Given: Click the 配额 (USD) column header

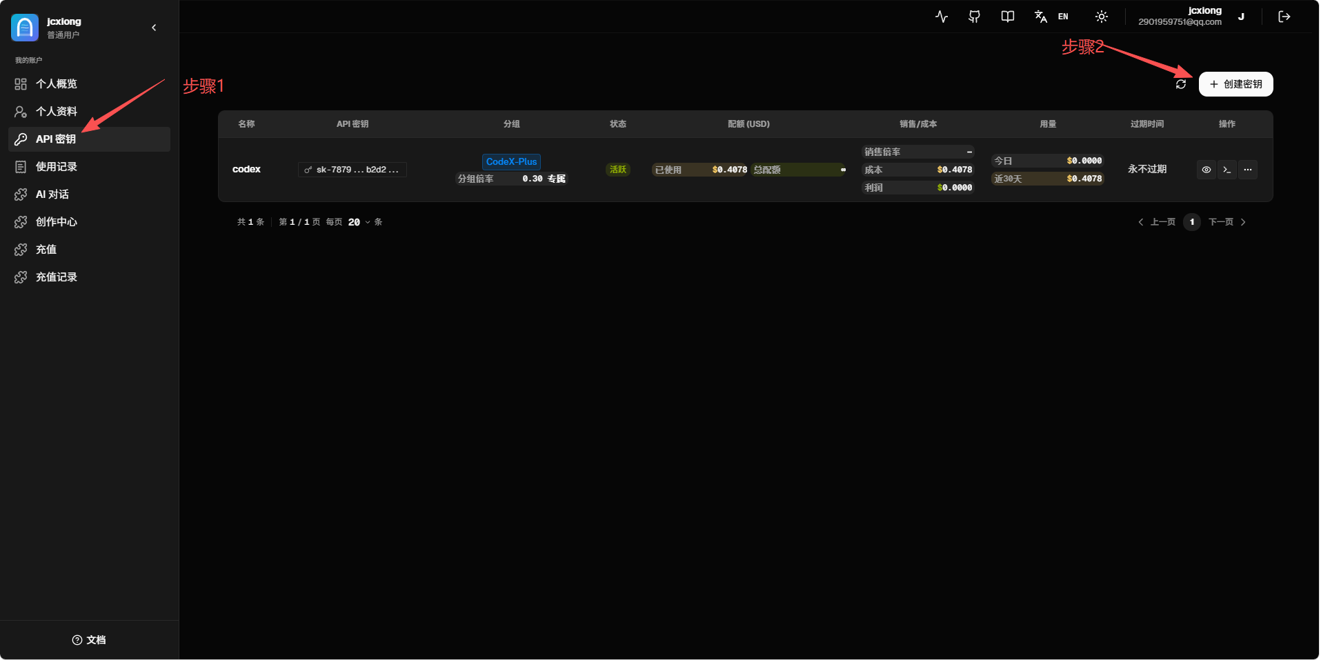Looking at the screenshot, I should 748,124.
